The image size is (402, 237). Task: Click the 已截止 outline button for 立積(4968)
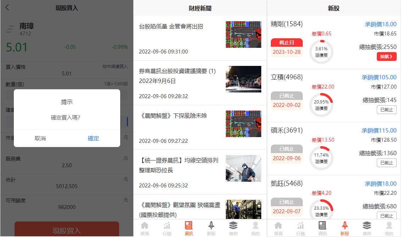(387, 110)
